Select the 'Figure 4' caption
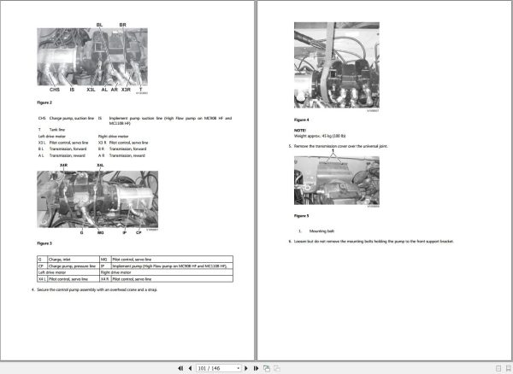This screenshot has width=513, height=374. pyautogui.click(x=301, y=120)
